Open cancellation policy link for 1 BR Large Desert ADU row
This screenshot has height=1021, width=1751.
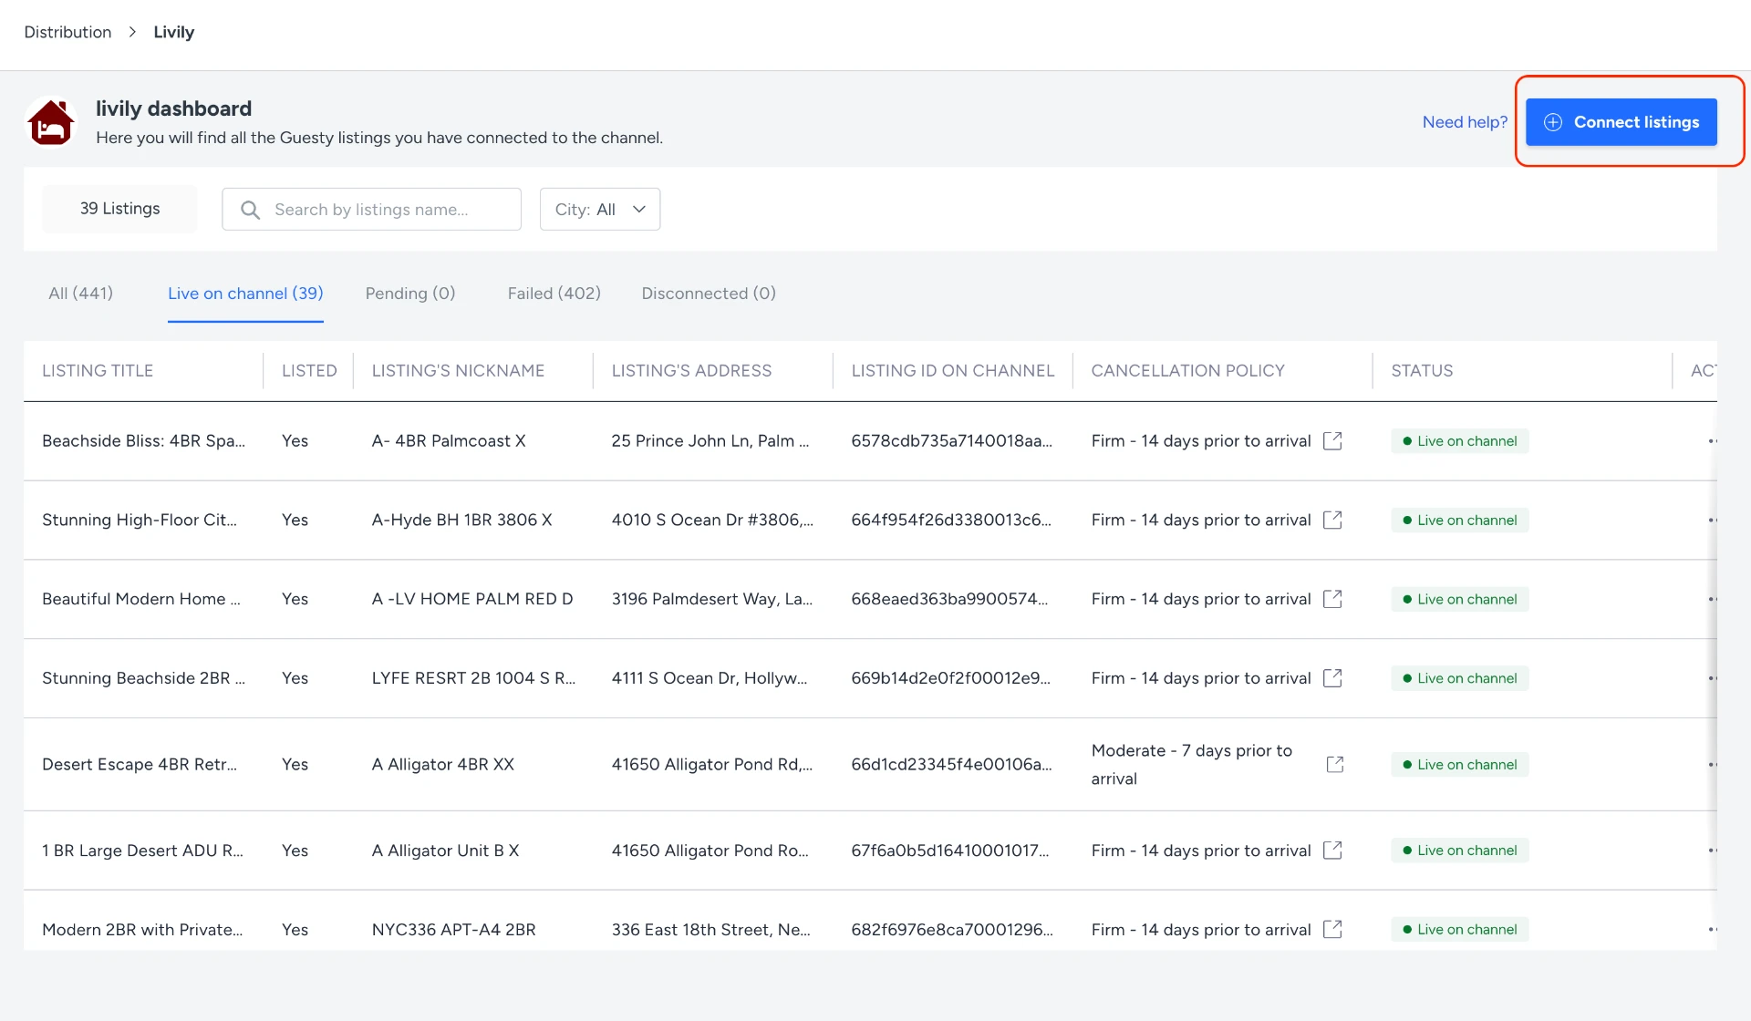click(1332, 851)
